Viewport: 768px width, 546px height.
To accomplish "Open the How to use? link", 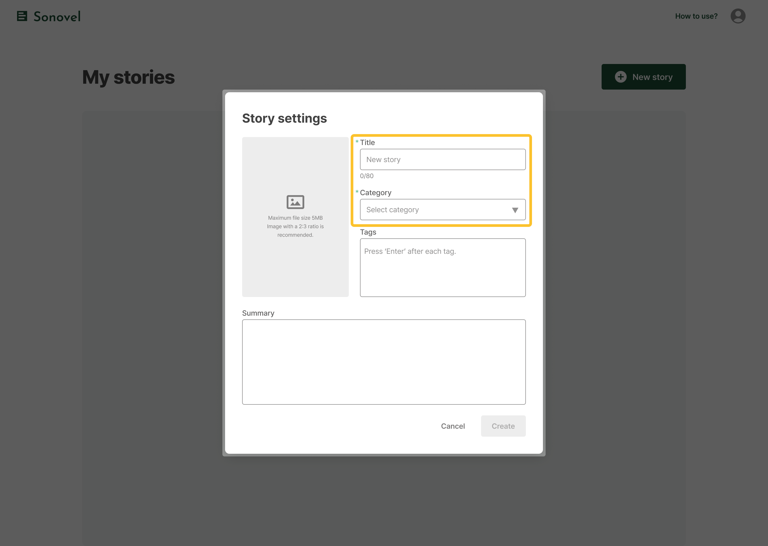I will pyautogui.click(x=696, y=16).
